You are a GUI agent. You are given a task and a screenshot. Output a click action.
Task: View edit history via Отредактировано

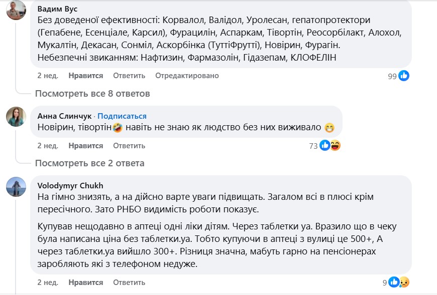[x=187, y=76]
